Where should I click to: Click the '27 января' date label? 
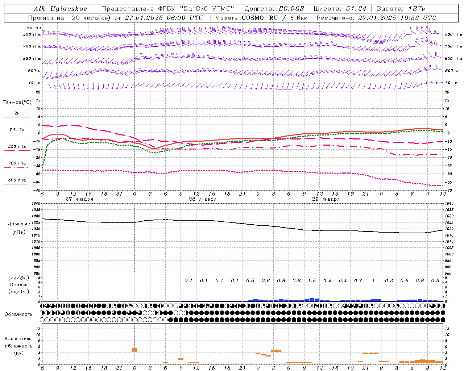(x=79, y=199)
